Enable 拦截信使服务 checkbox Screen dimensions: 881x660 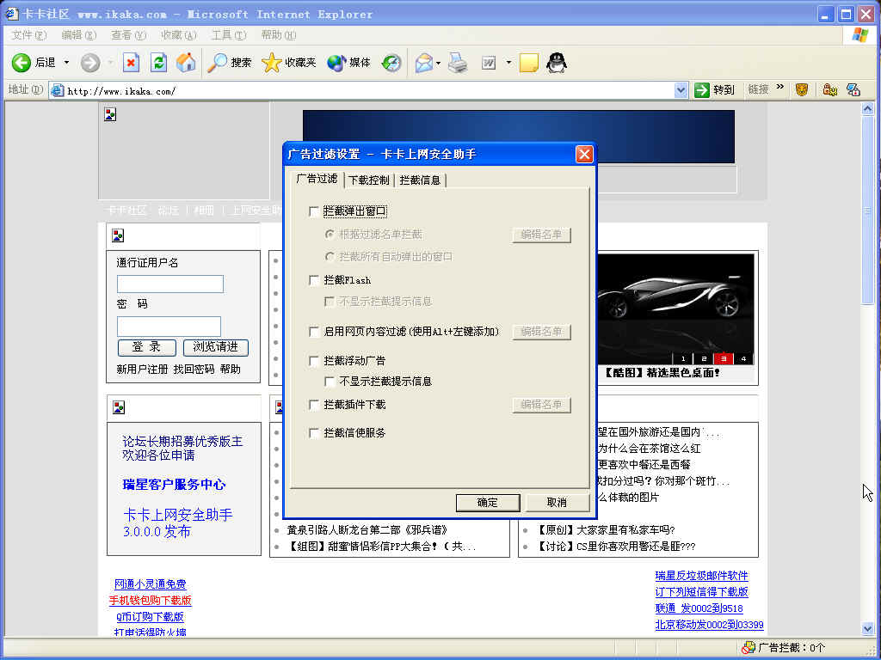314,433
